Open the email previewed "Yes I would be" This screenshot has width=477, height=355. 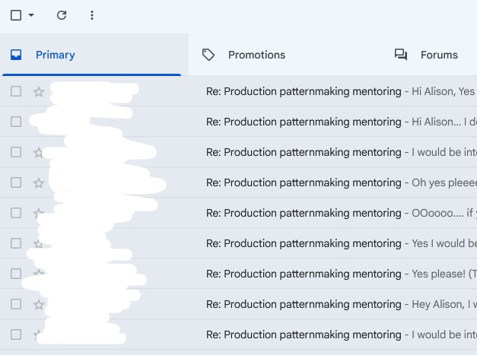tap(239, 243)
